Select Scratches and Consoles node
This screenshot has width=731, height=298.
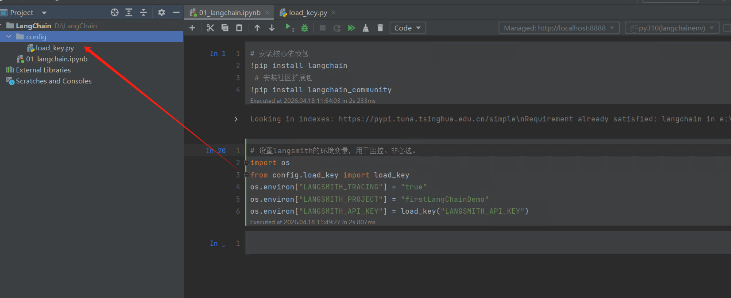[x=54, y=81]
